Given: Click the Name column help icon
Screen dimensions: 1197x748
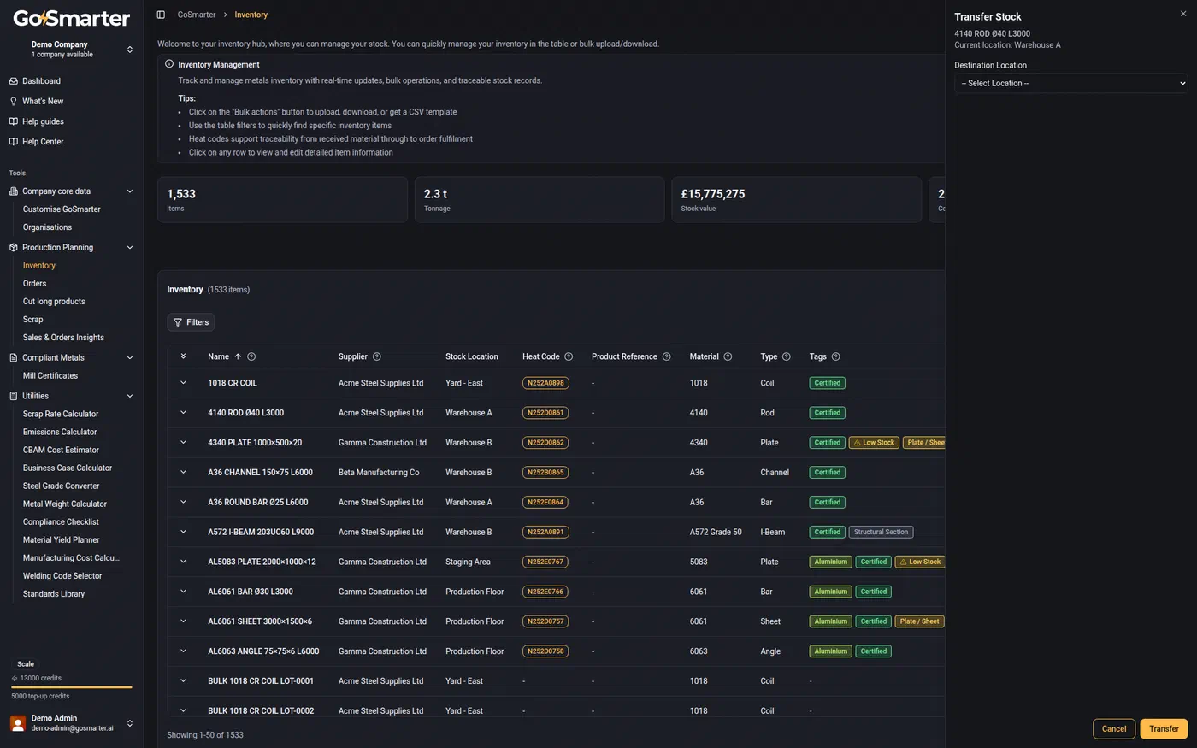Looking at the screenshot, I should coord(251,356).
